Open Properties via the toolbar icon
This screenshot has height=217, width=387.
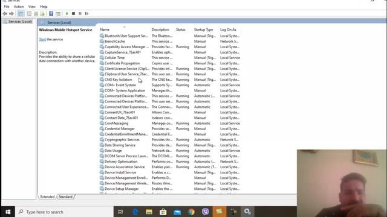tap(29, 13)
